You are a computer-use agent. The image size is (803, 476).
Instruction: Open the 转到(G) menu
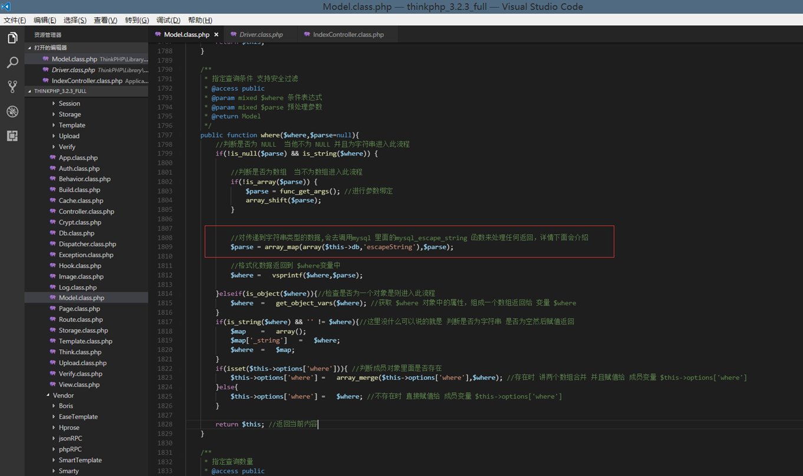coord(137,20)
